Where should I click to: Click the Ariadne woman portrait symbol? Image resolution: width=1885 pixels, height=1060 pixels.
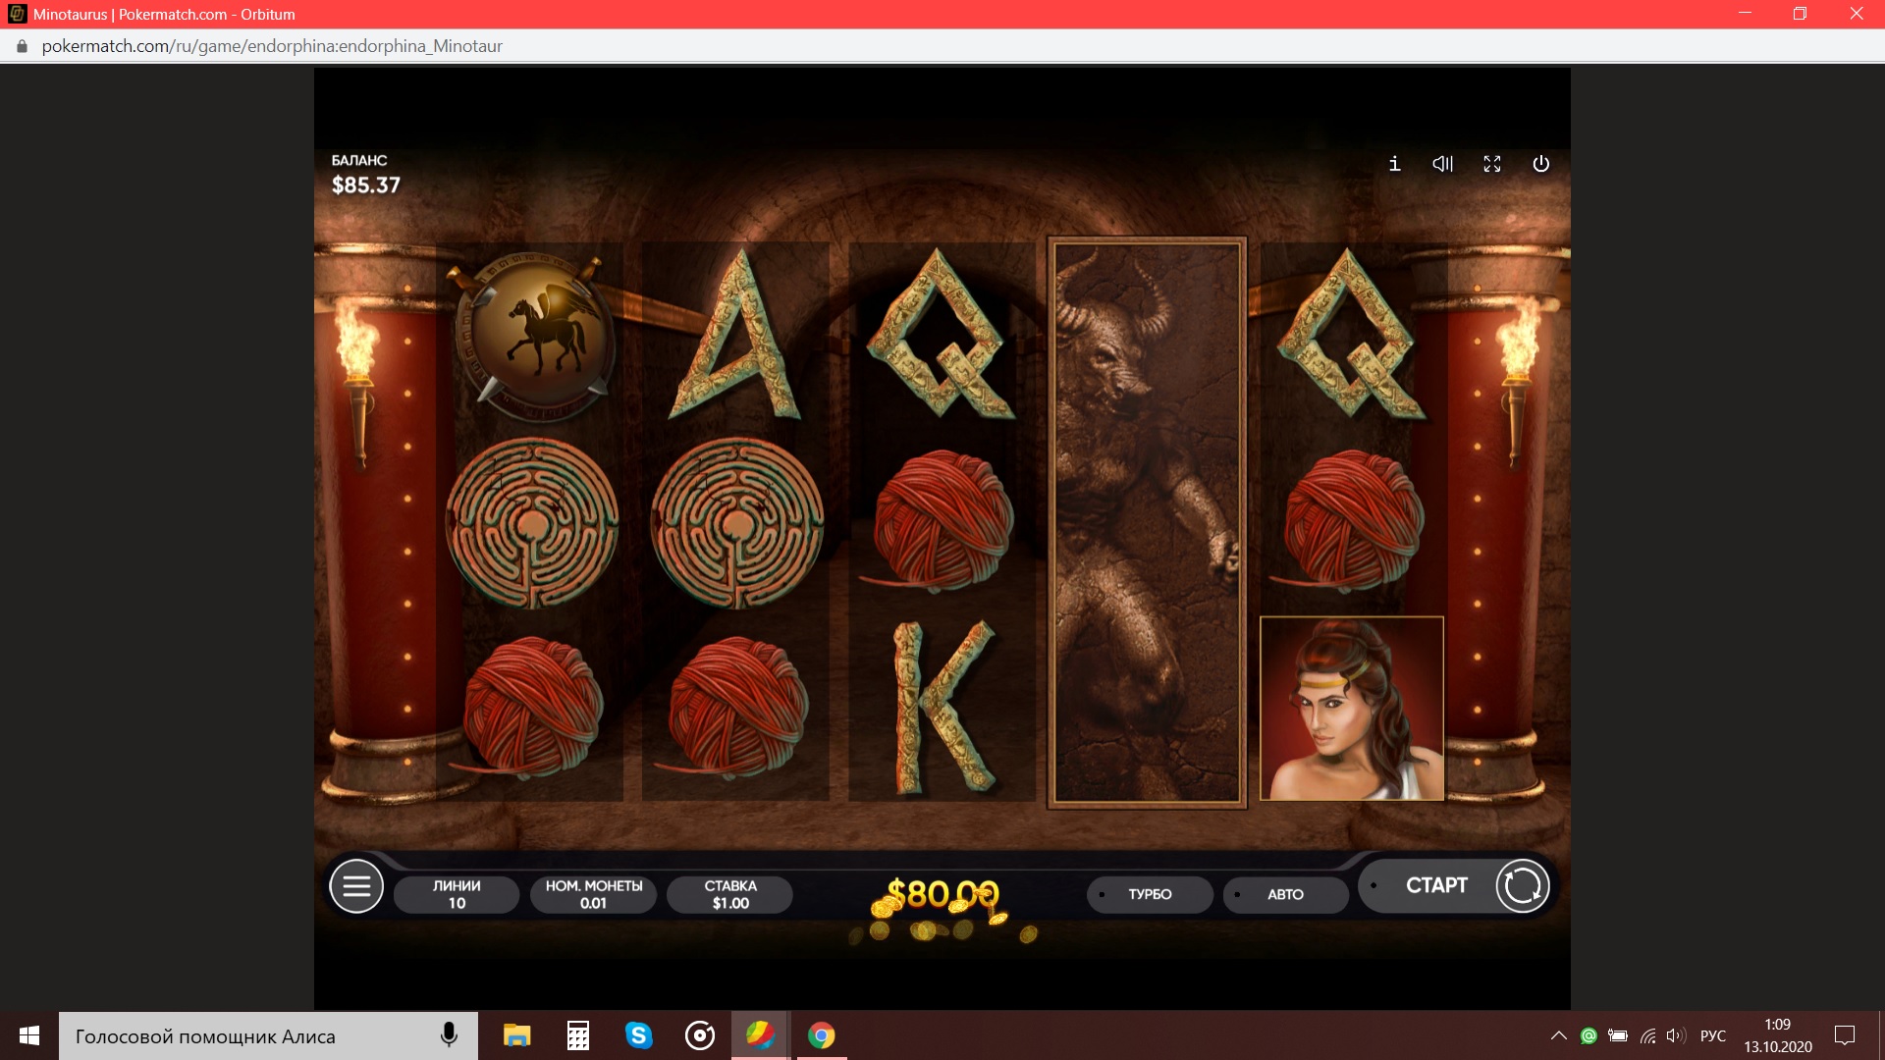pos(1352,709)
